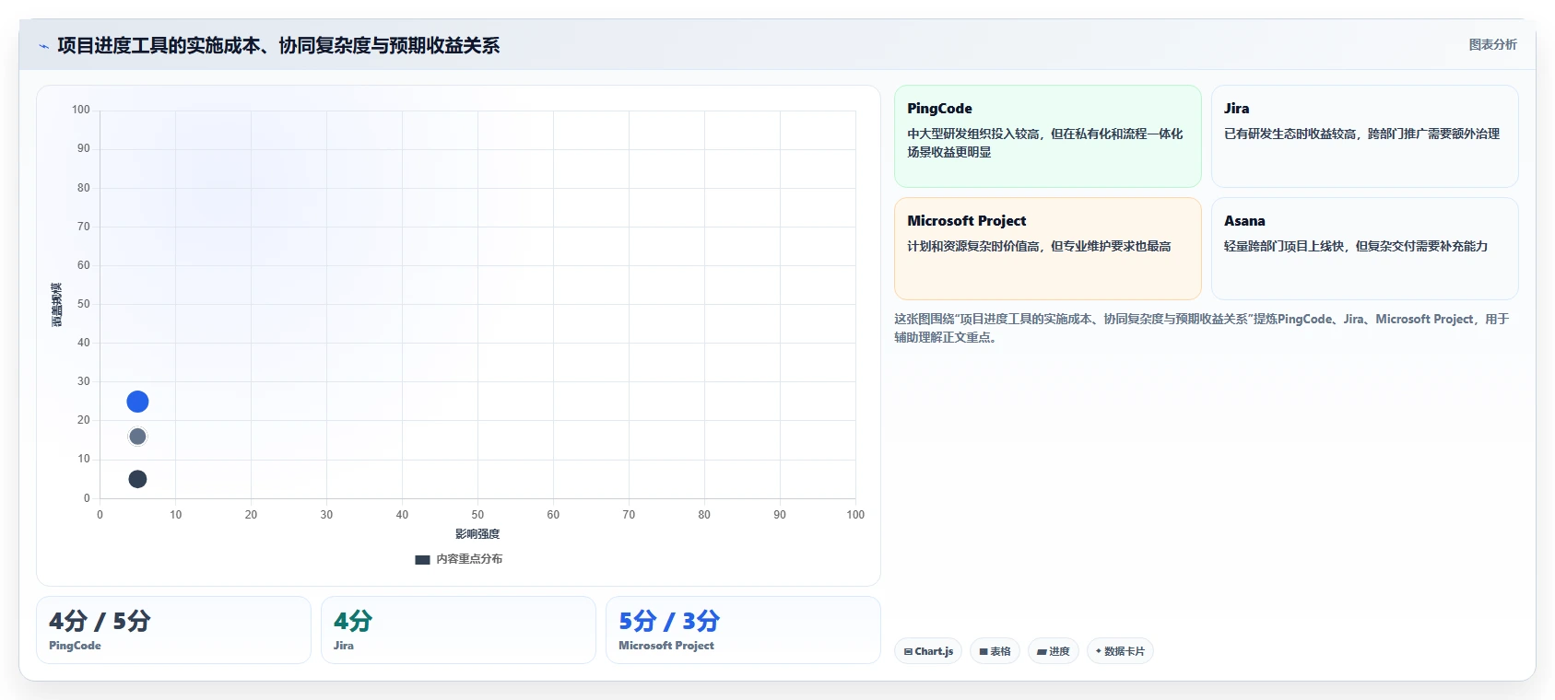Image resolution: width=1555 pixels, height=700 pixels.
Task: Toggle the 内容重点分布 legend color swatch
Action: click(x=422, y=559)
